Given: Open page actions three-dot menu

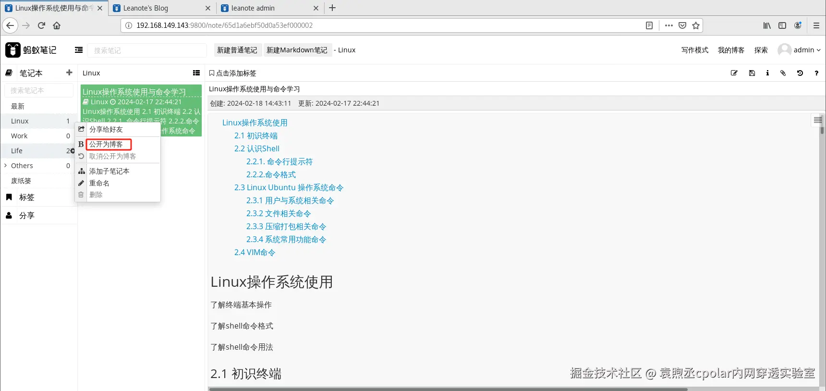Looking at the screenshot, I should (669, 25).
